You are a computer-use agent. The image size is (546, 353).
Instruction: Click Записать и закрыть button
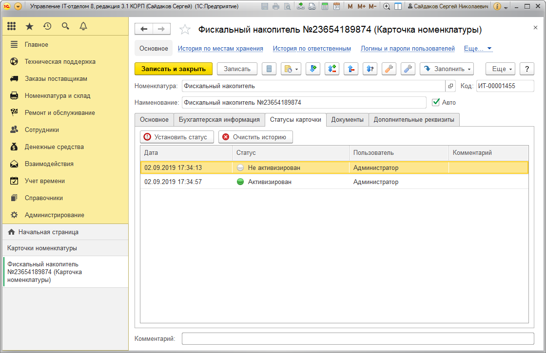174,69
